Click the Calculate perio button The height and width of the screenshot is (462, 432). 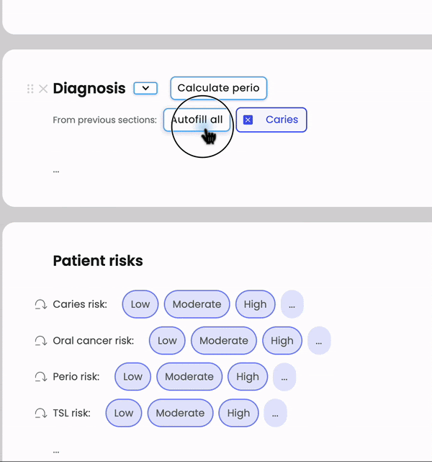click(x=219, y=88)
